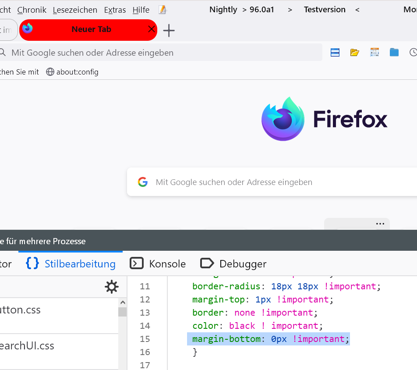Viewport: 417px width, 370px height.
Task: Open the about:config bookmark
Action: tap(72, 72)
